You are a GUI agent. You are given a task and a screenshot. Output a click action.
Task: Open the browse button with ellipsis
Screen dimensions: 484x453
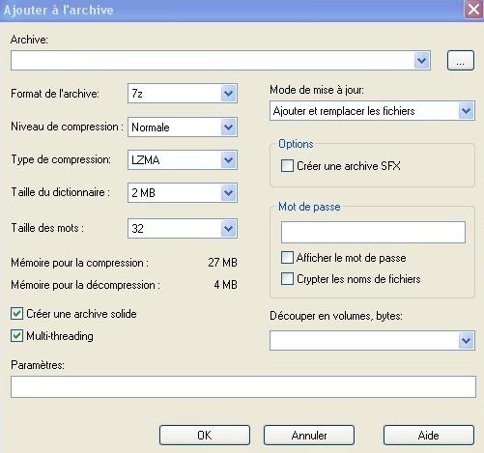(461, 60)
